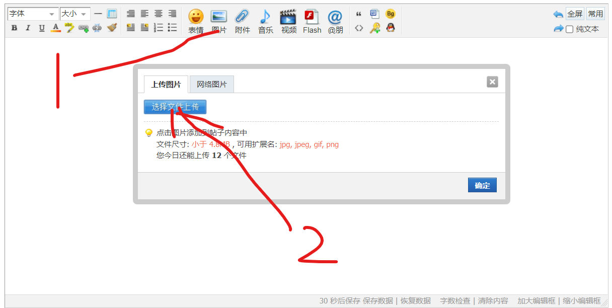
Task: Toggle bold formatting
Action: click(x=14, y=28)
